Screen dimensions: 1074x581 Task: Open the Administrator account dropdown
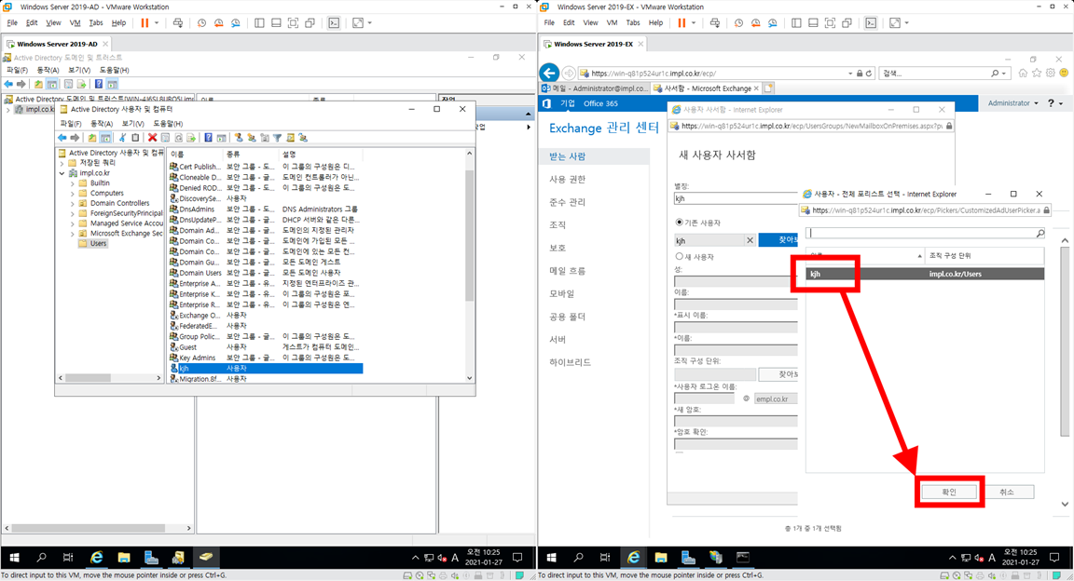click(1013, 103)
